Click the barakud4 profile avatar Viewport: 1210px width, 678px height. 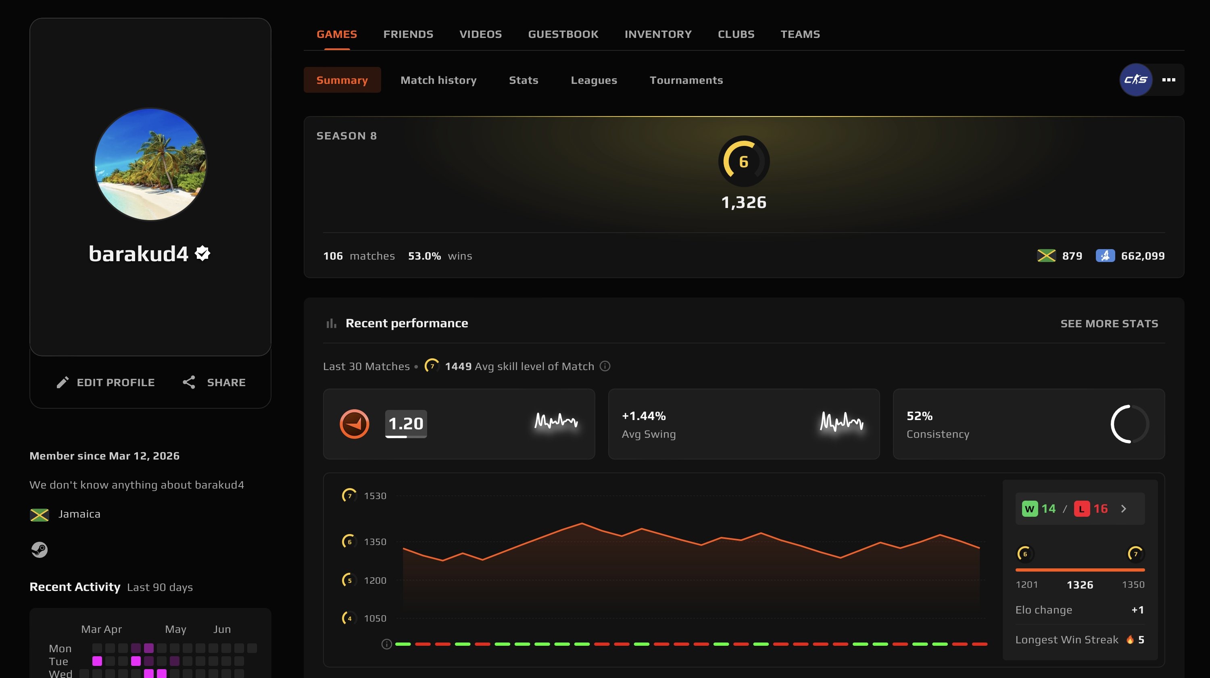[x=150, y=164]
